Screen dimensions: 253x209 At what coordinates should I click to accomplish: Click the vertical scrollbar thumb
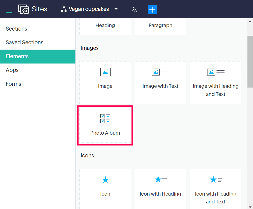[250, 61]
